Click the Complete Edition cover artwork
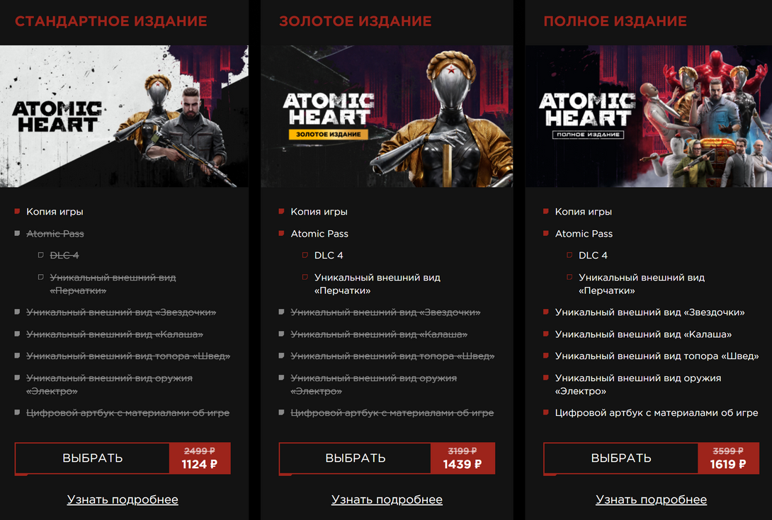 (649, 116)
